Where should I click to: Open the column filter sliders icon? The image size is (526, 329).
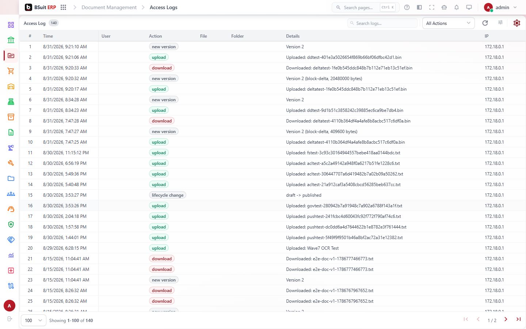coord(500,23)
